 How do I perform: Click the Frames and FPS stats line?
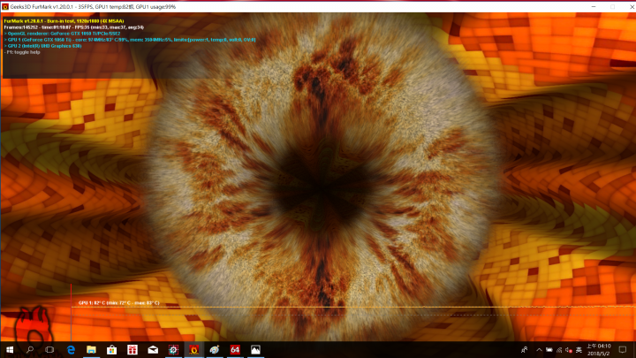[x=74, y=27]
